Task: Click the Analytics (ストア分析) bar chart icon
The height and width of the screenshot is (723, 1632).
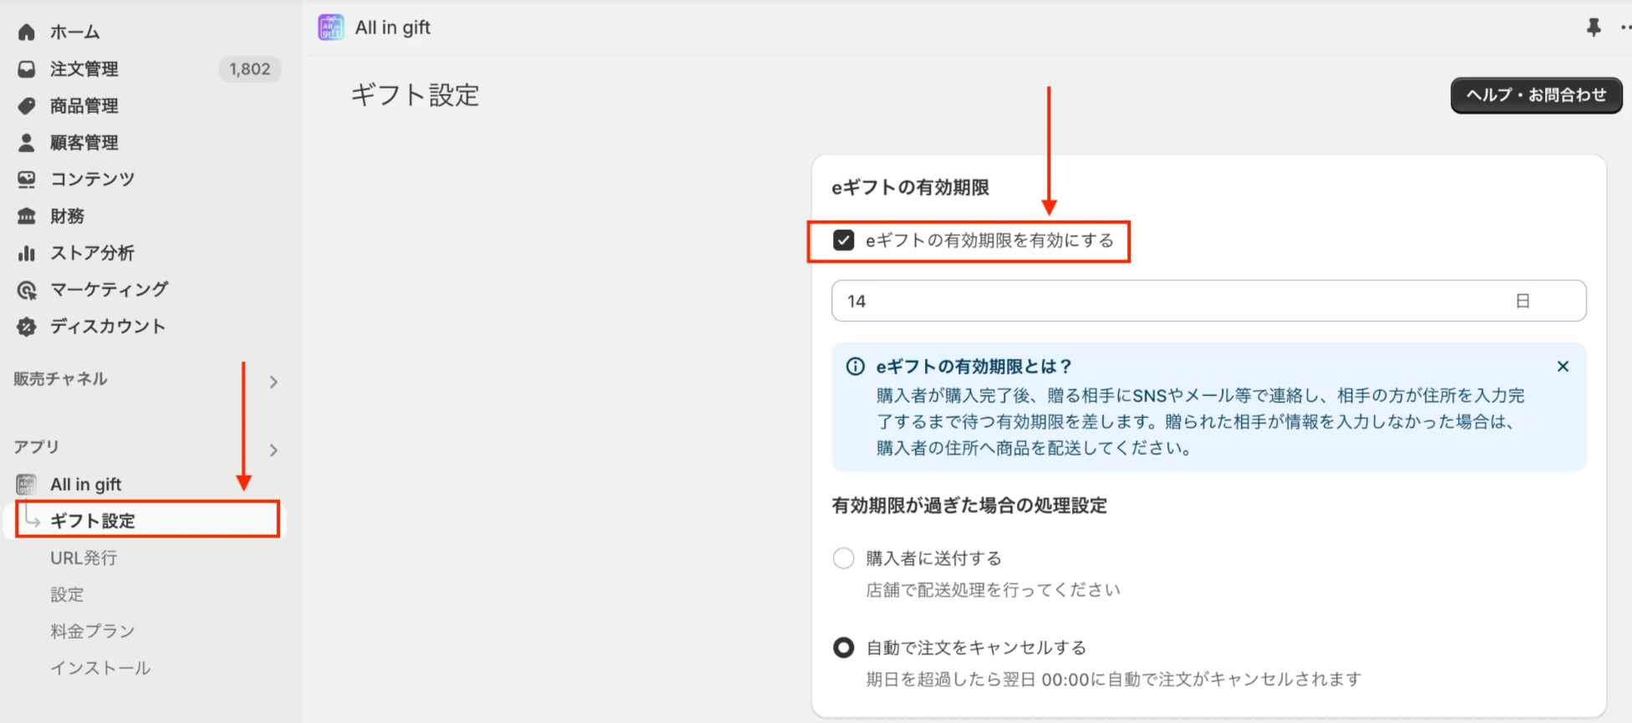Action: point(27,253)
